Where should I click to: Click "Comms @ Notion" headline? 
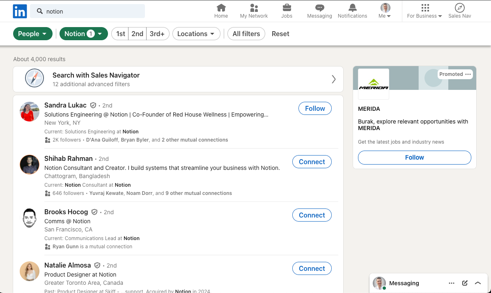click(x=67, y=221)
